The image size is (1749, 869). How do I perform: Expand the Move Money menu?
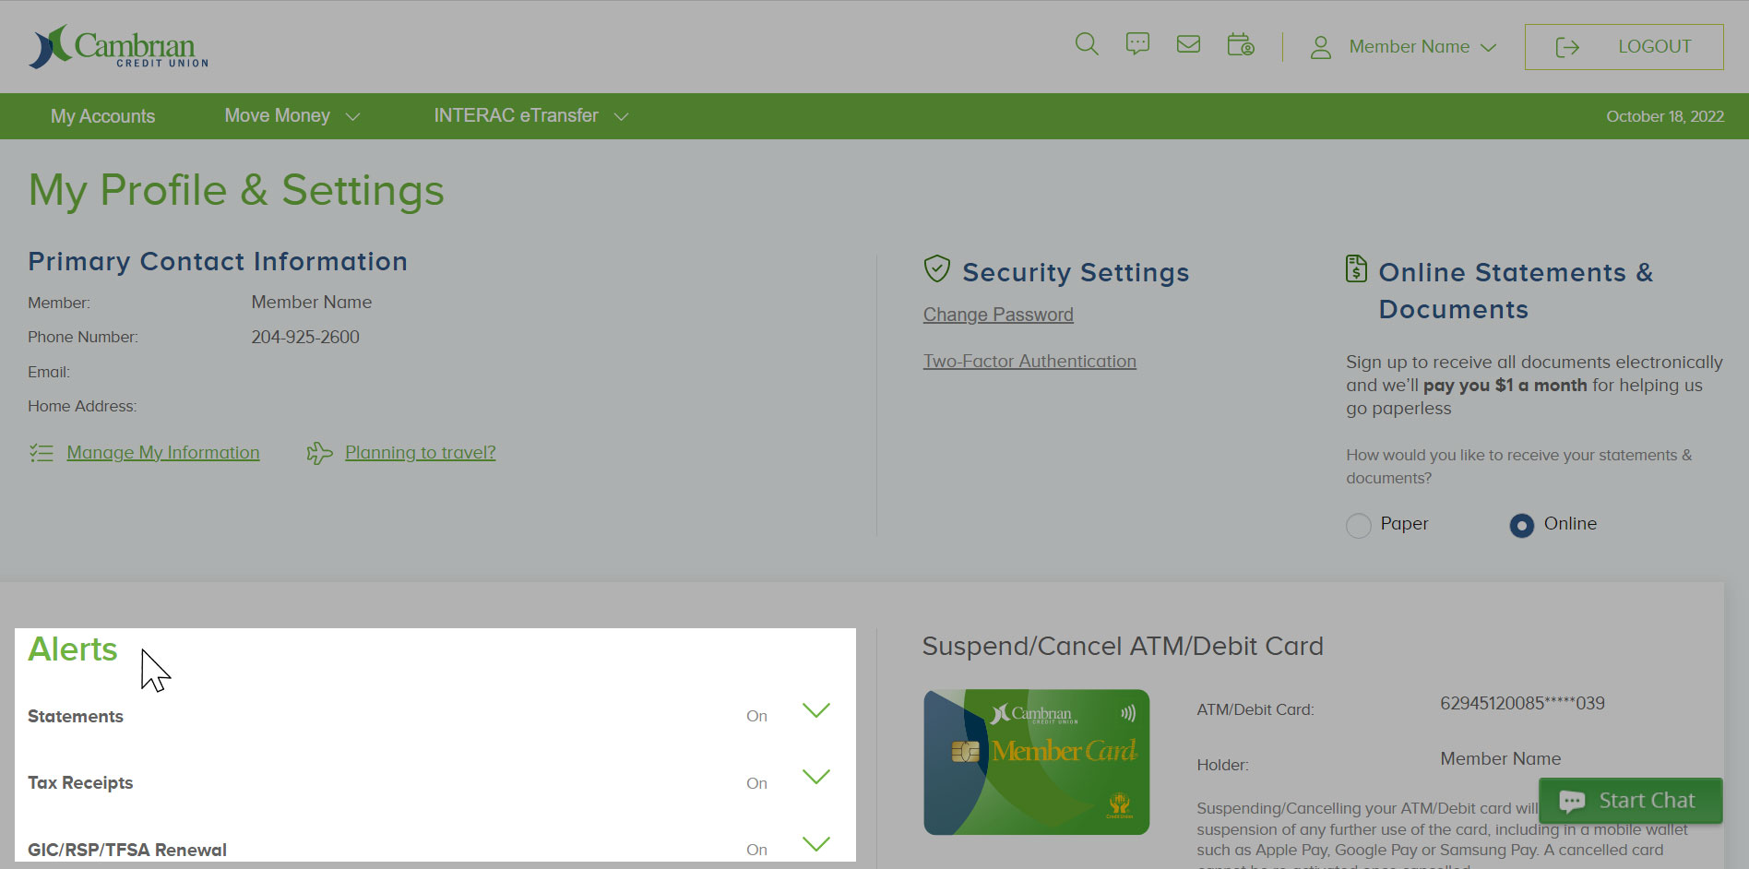click(x=291, y=115)
